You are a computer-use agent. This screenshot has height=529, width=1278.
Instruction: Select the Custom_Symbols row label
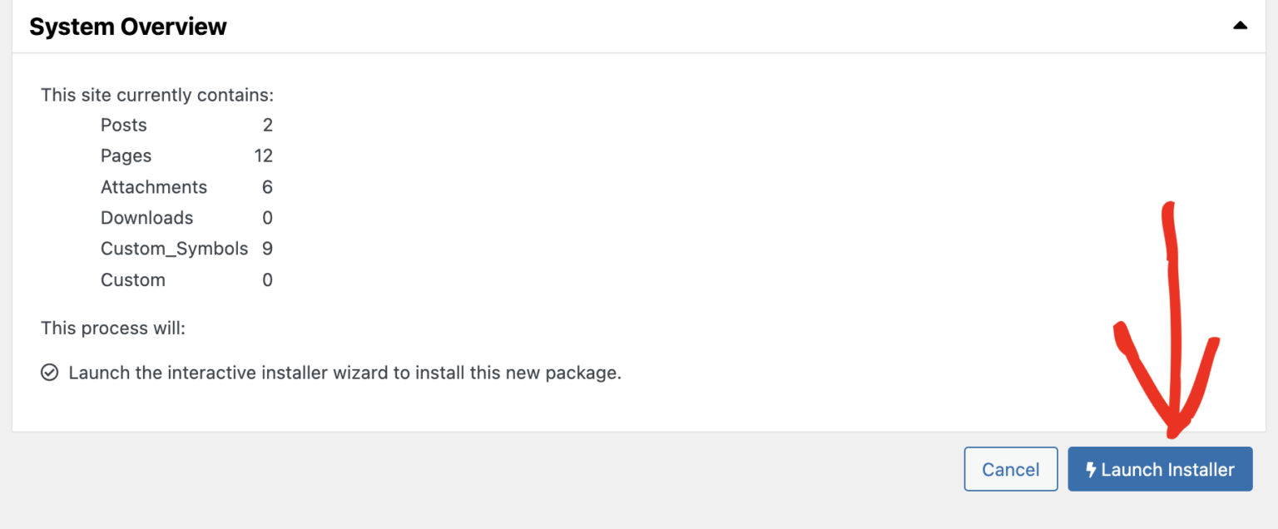pyautogui.click(x=174, y=249)
